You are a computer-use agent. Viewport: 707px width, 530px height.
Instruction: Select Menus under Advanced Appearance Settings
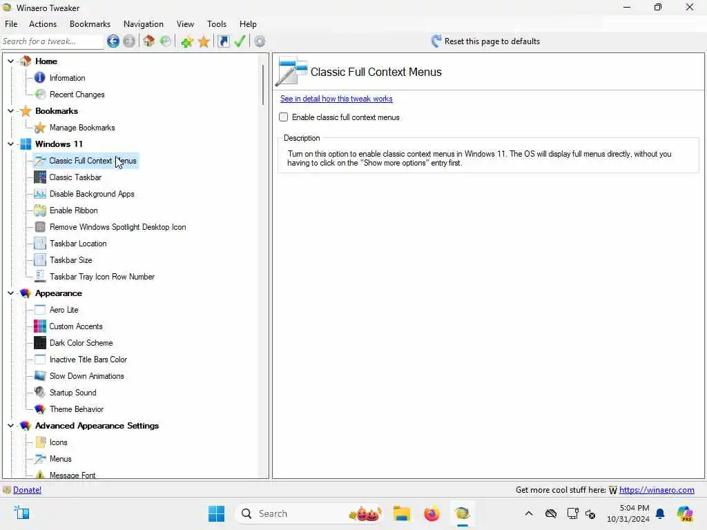point(61,459)
